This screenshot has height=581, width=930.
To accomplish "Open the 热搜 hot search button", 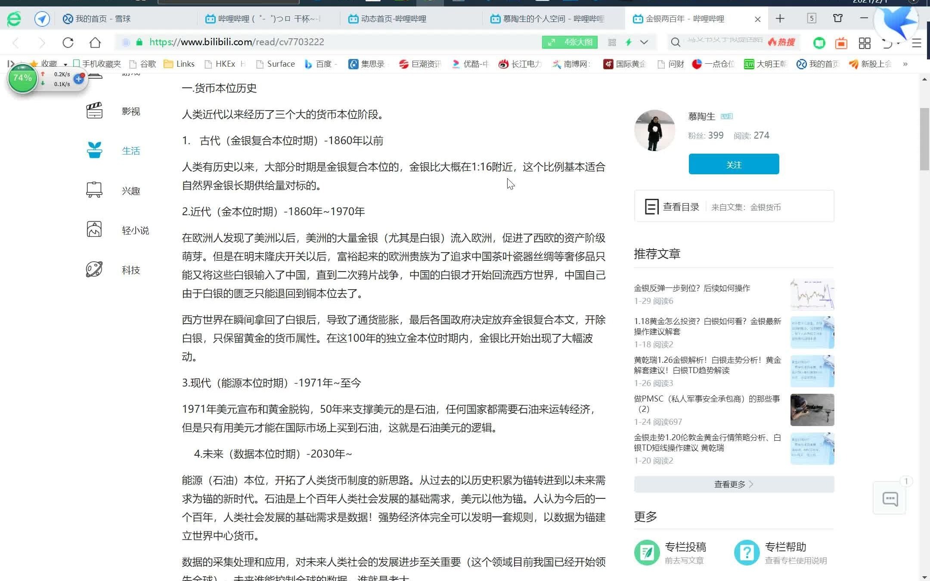I will tap(782, 42).
